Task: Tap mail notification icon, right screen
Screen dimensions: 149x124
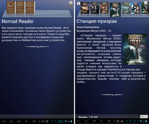Action: pyautogui.click(x=122, y=121)
